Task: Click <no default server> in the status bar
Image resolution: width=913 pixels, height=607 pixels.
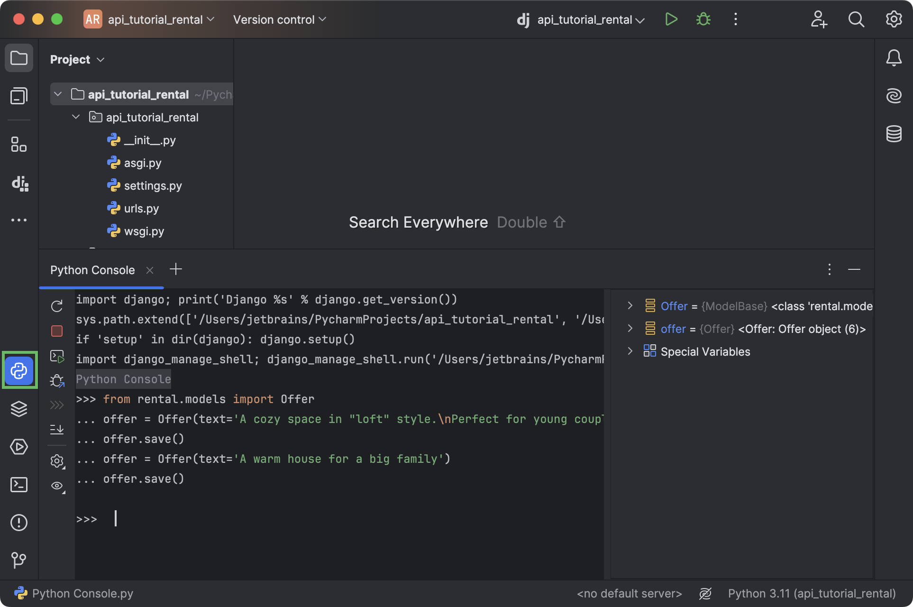Action: pyautogui.click(x=629, y=593)
